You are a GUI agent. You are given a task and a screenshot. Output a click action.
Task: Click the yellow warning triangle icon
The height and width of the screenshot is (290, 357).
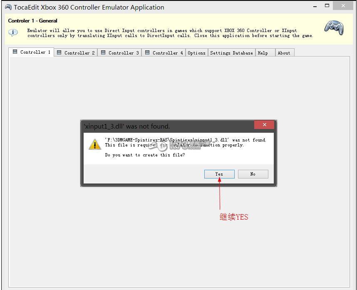pos(95,144)
